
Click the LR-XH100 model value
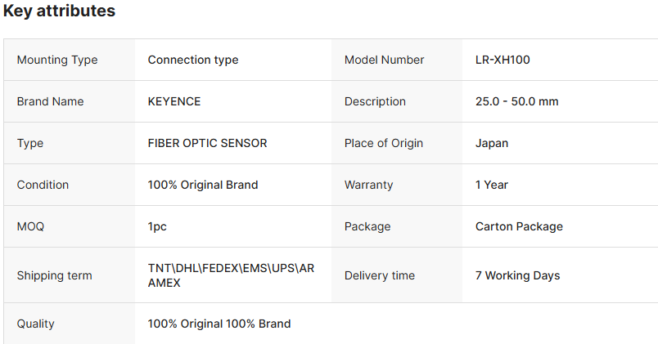click(503, 60)
